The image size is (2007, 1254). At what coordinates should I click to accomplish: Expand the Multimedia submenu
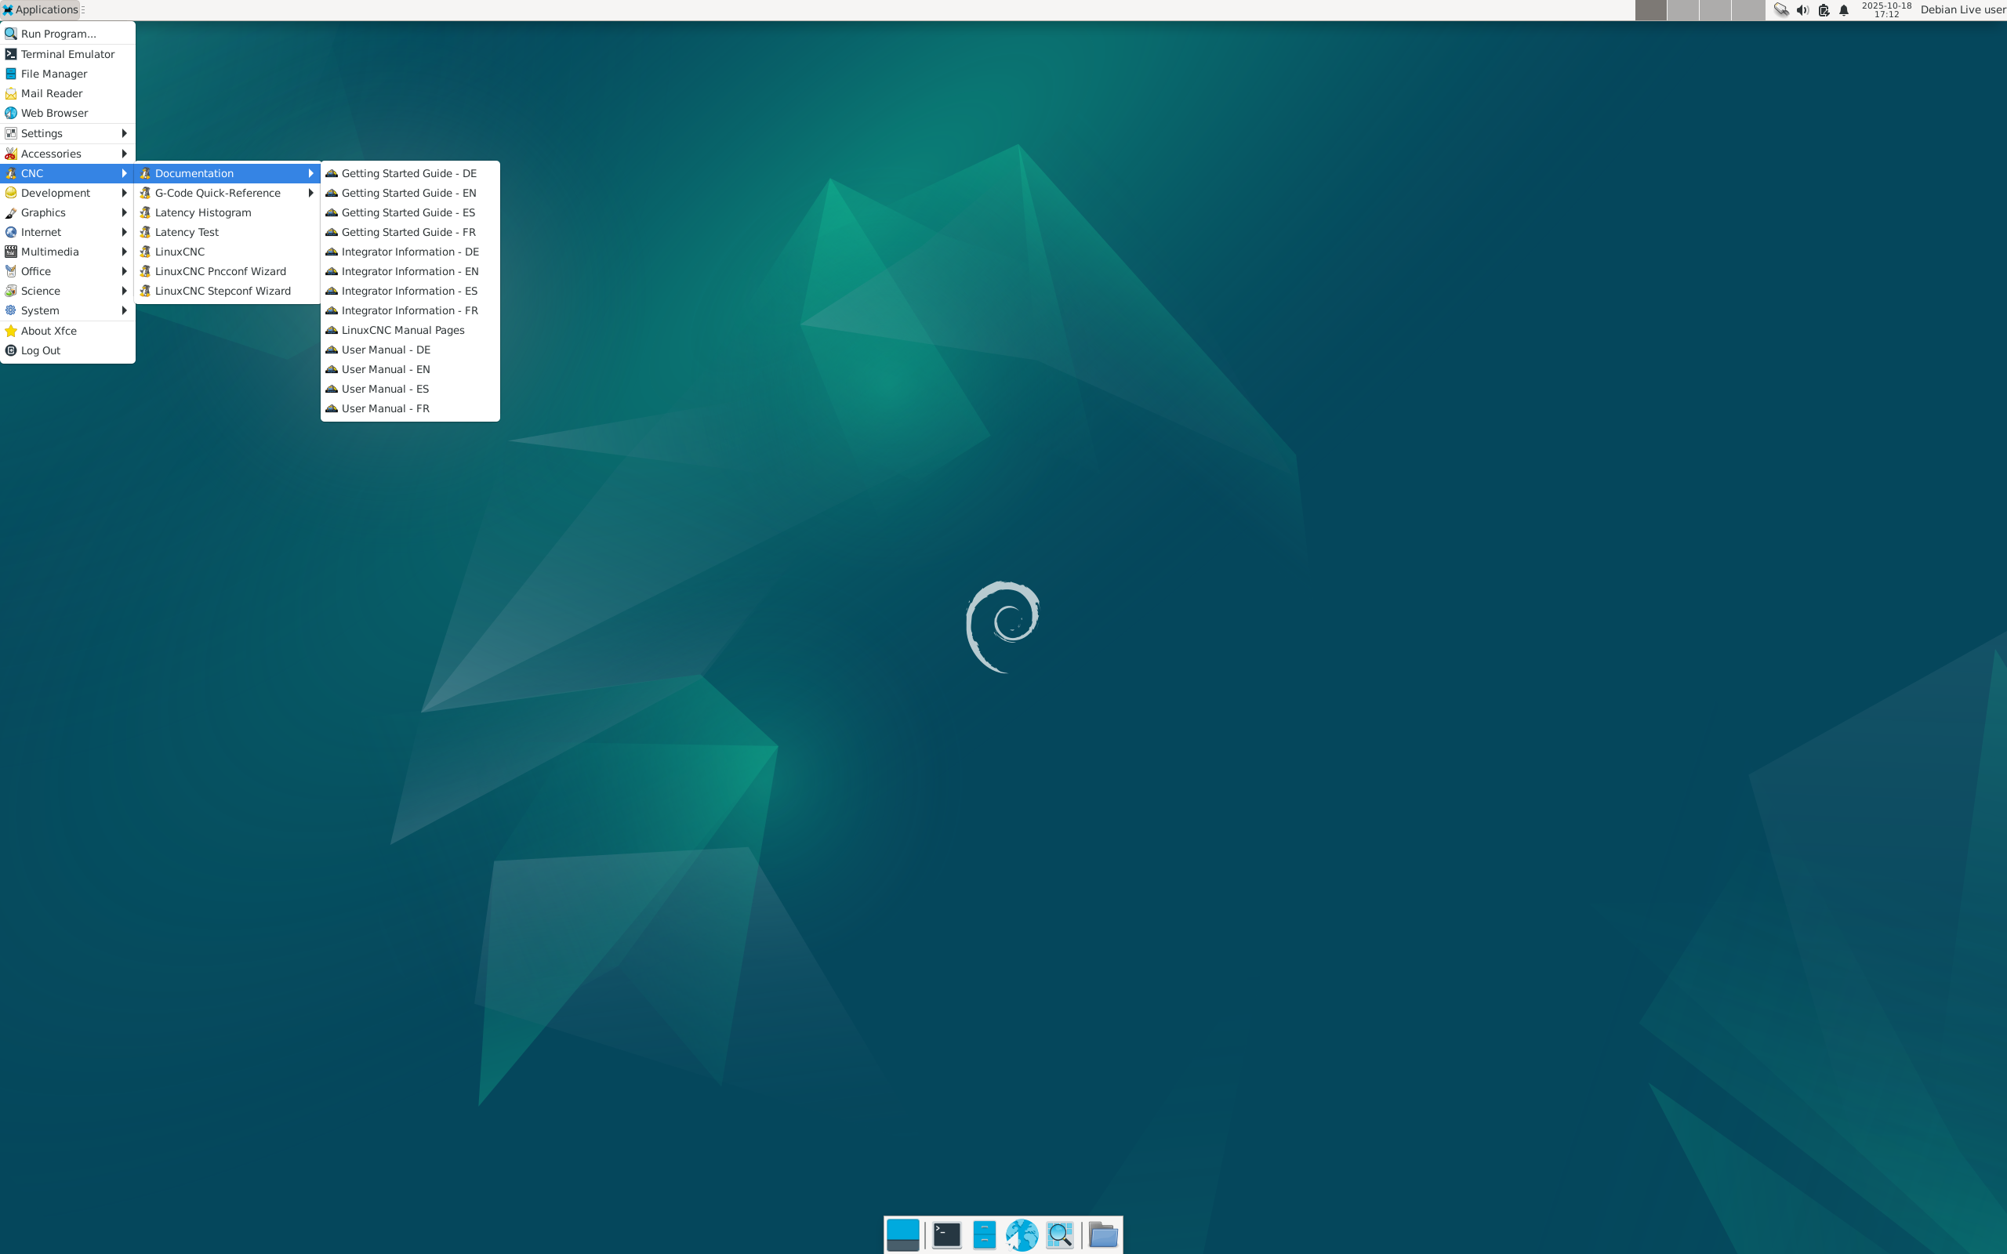point(68,252)
